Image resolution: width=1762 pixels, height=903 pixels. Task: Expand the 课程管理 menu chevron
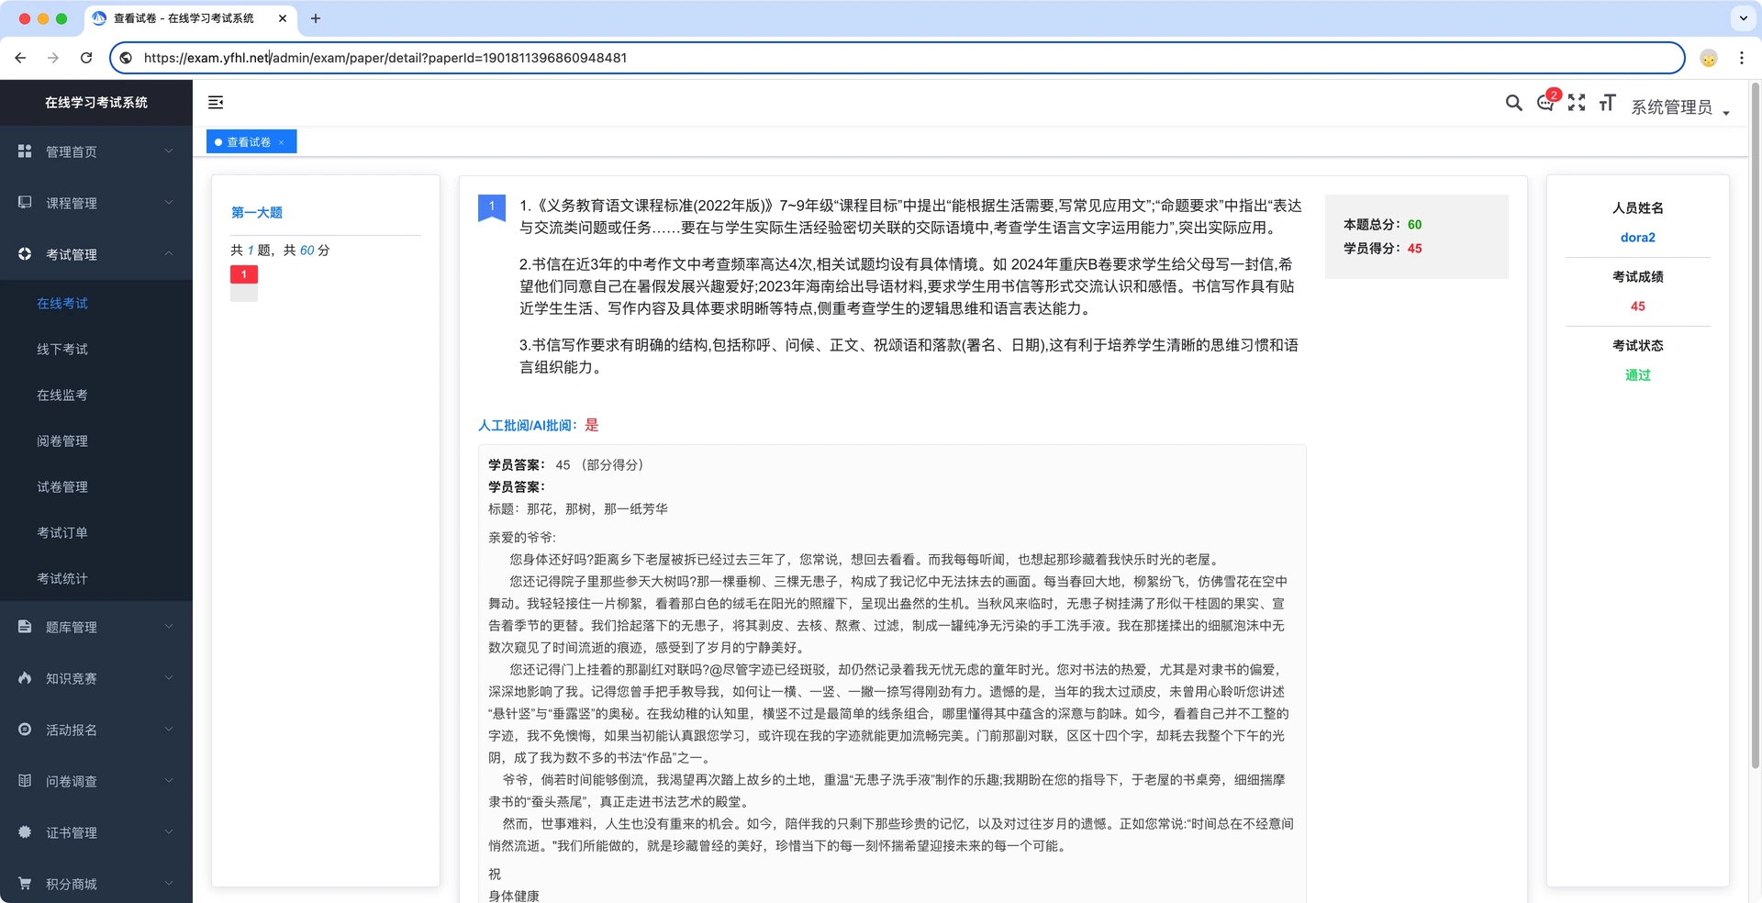pos(169,203)
